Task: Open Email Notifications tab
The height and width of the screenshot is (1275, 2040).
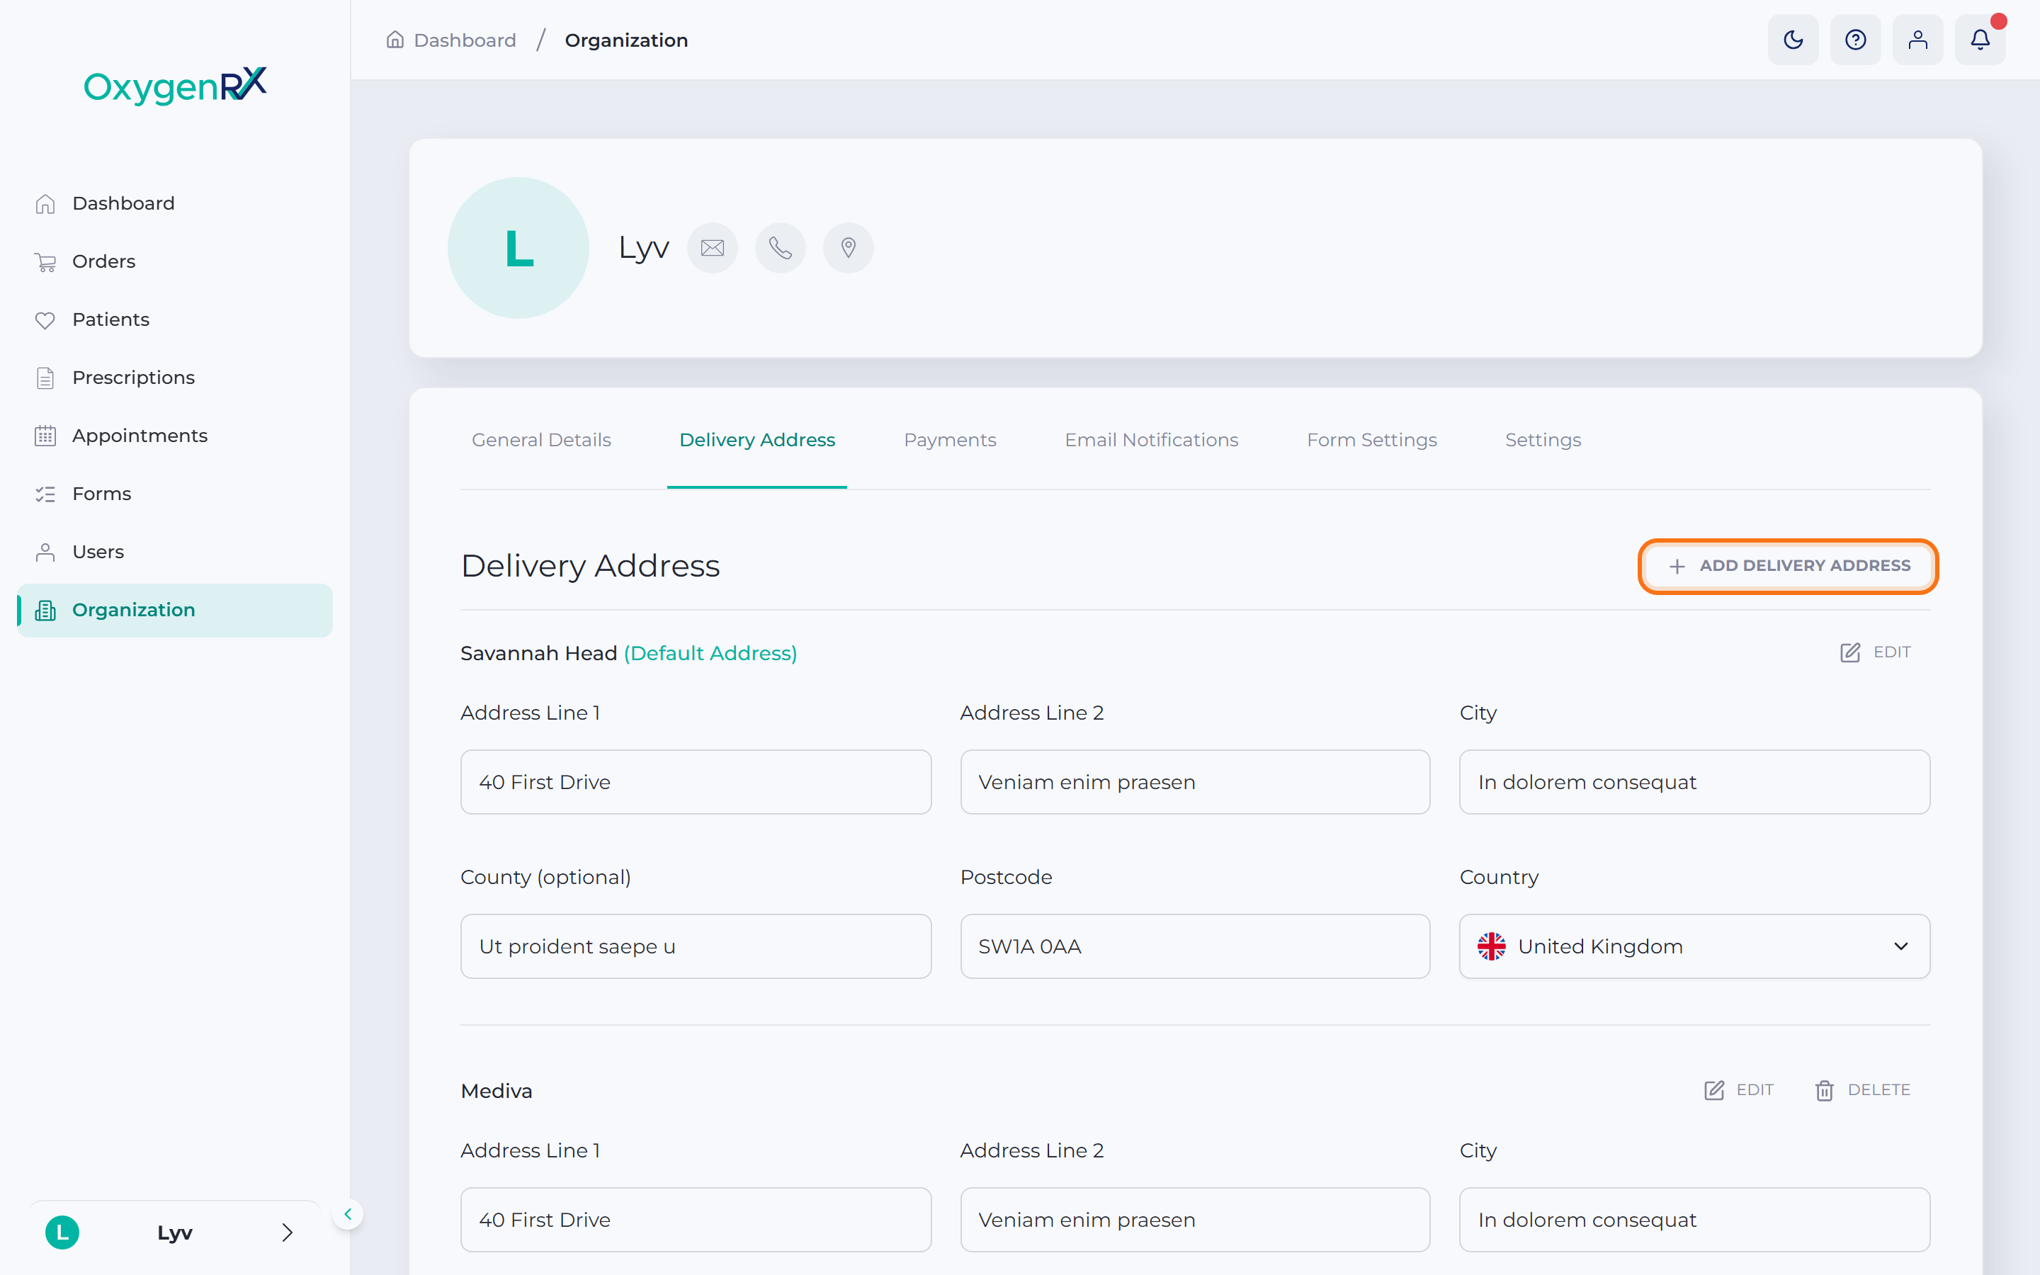Action: pyautogui.click(x=1152, y=440)
